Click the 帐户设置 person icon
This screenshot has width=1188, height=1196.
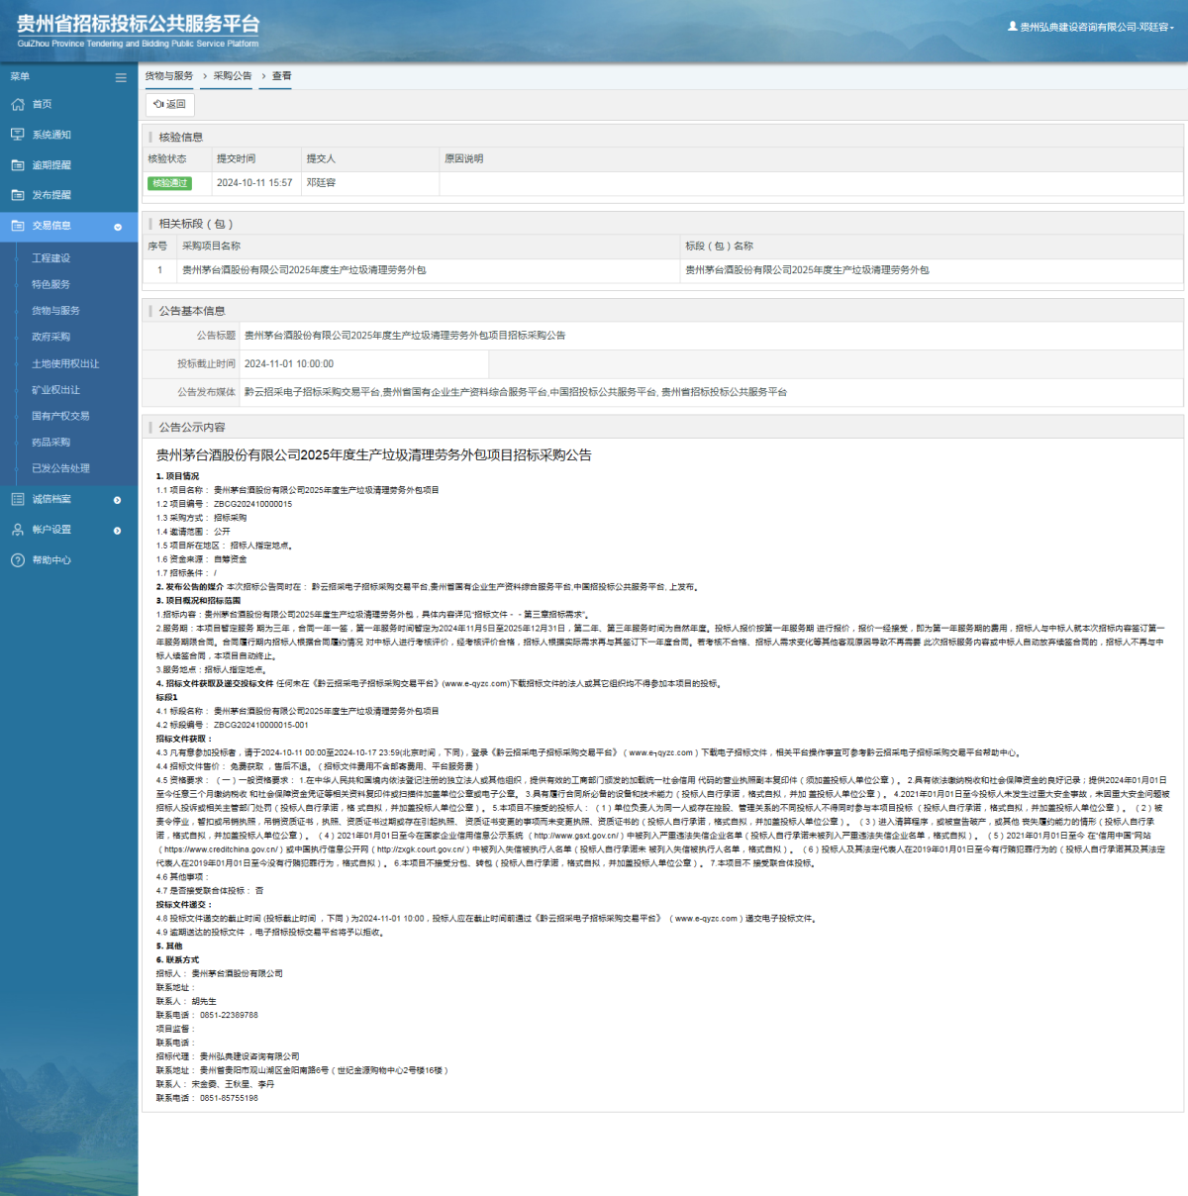pos(18,530)
